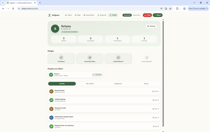Click the Sept 10 date
This screenshot has height=132, width=210.
click(156, 117)
